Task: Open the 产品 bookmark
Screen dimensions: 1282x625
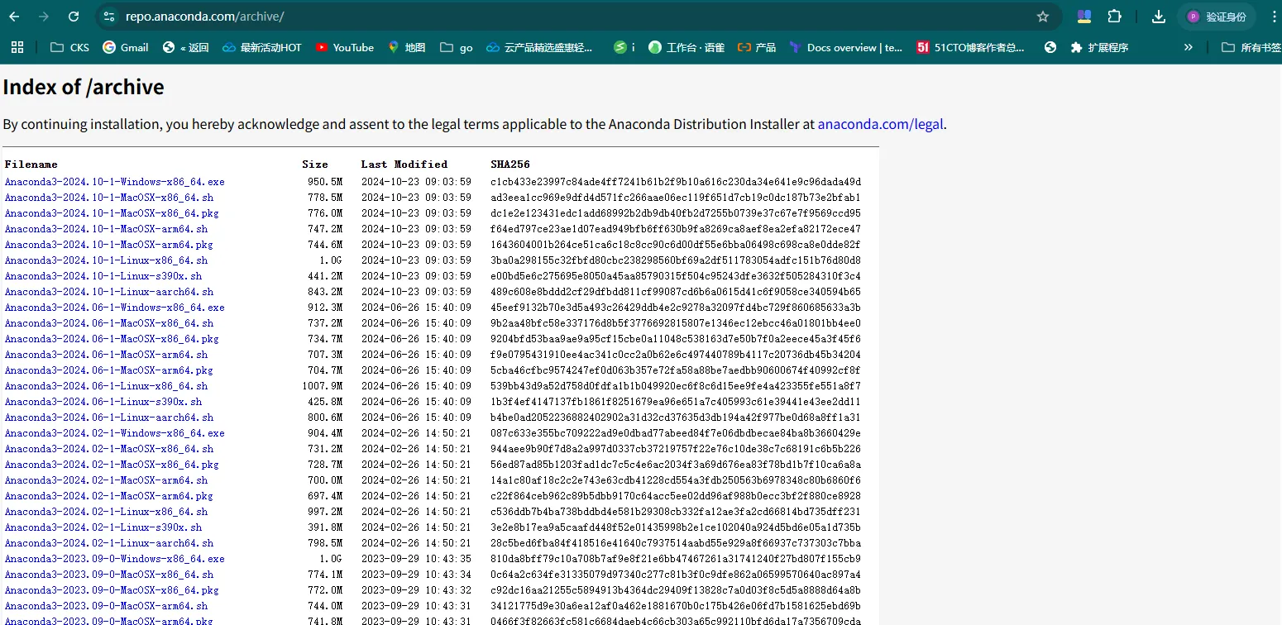Action: pos(757,47)
